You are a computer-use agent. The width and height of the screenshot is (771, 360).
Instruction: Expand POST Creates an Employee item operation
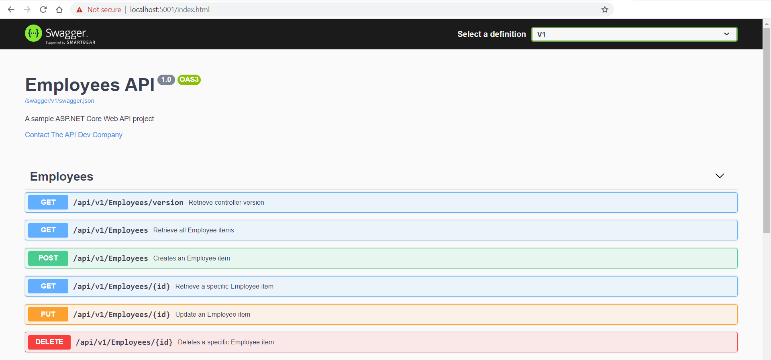381,258
